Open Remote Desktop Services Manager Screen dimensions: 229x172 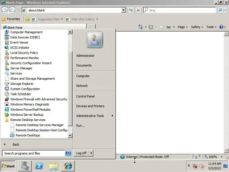click(37, 125)
